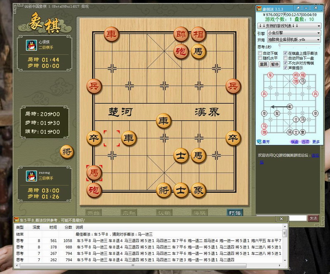
Task: Click the chat message input field
Action: tap(297, 218)
